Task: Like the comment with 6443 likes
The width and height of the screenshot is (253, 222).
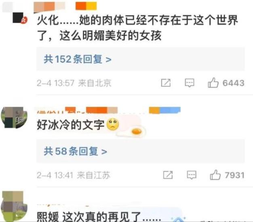Action: pos(213,83)
